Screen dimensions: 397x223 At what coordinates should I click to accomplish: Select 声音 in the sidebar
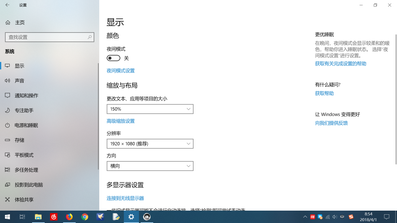(50, 81)
